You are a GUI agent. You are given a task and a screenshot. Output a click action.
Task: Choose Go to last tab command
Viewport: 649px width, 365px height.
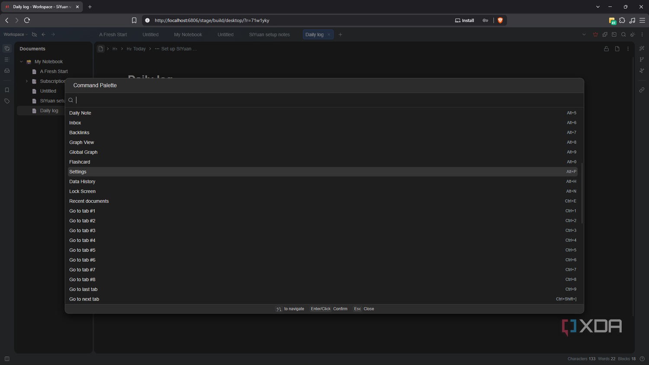pos(323,289)
